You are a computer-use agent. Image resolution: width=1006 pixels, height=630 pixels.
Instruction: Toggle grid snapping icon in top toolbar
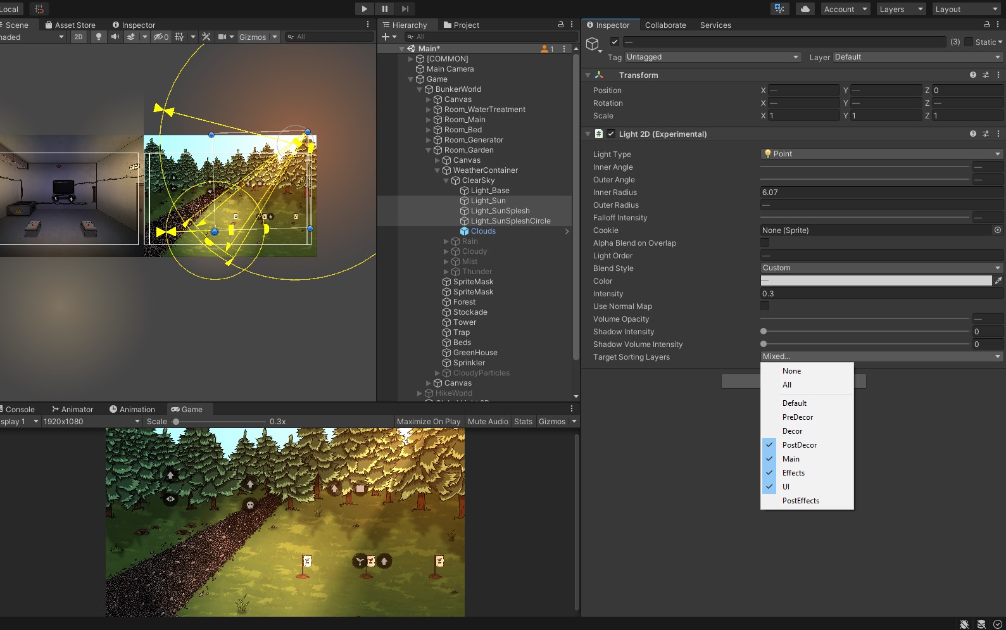(x=39, y=9)
